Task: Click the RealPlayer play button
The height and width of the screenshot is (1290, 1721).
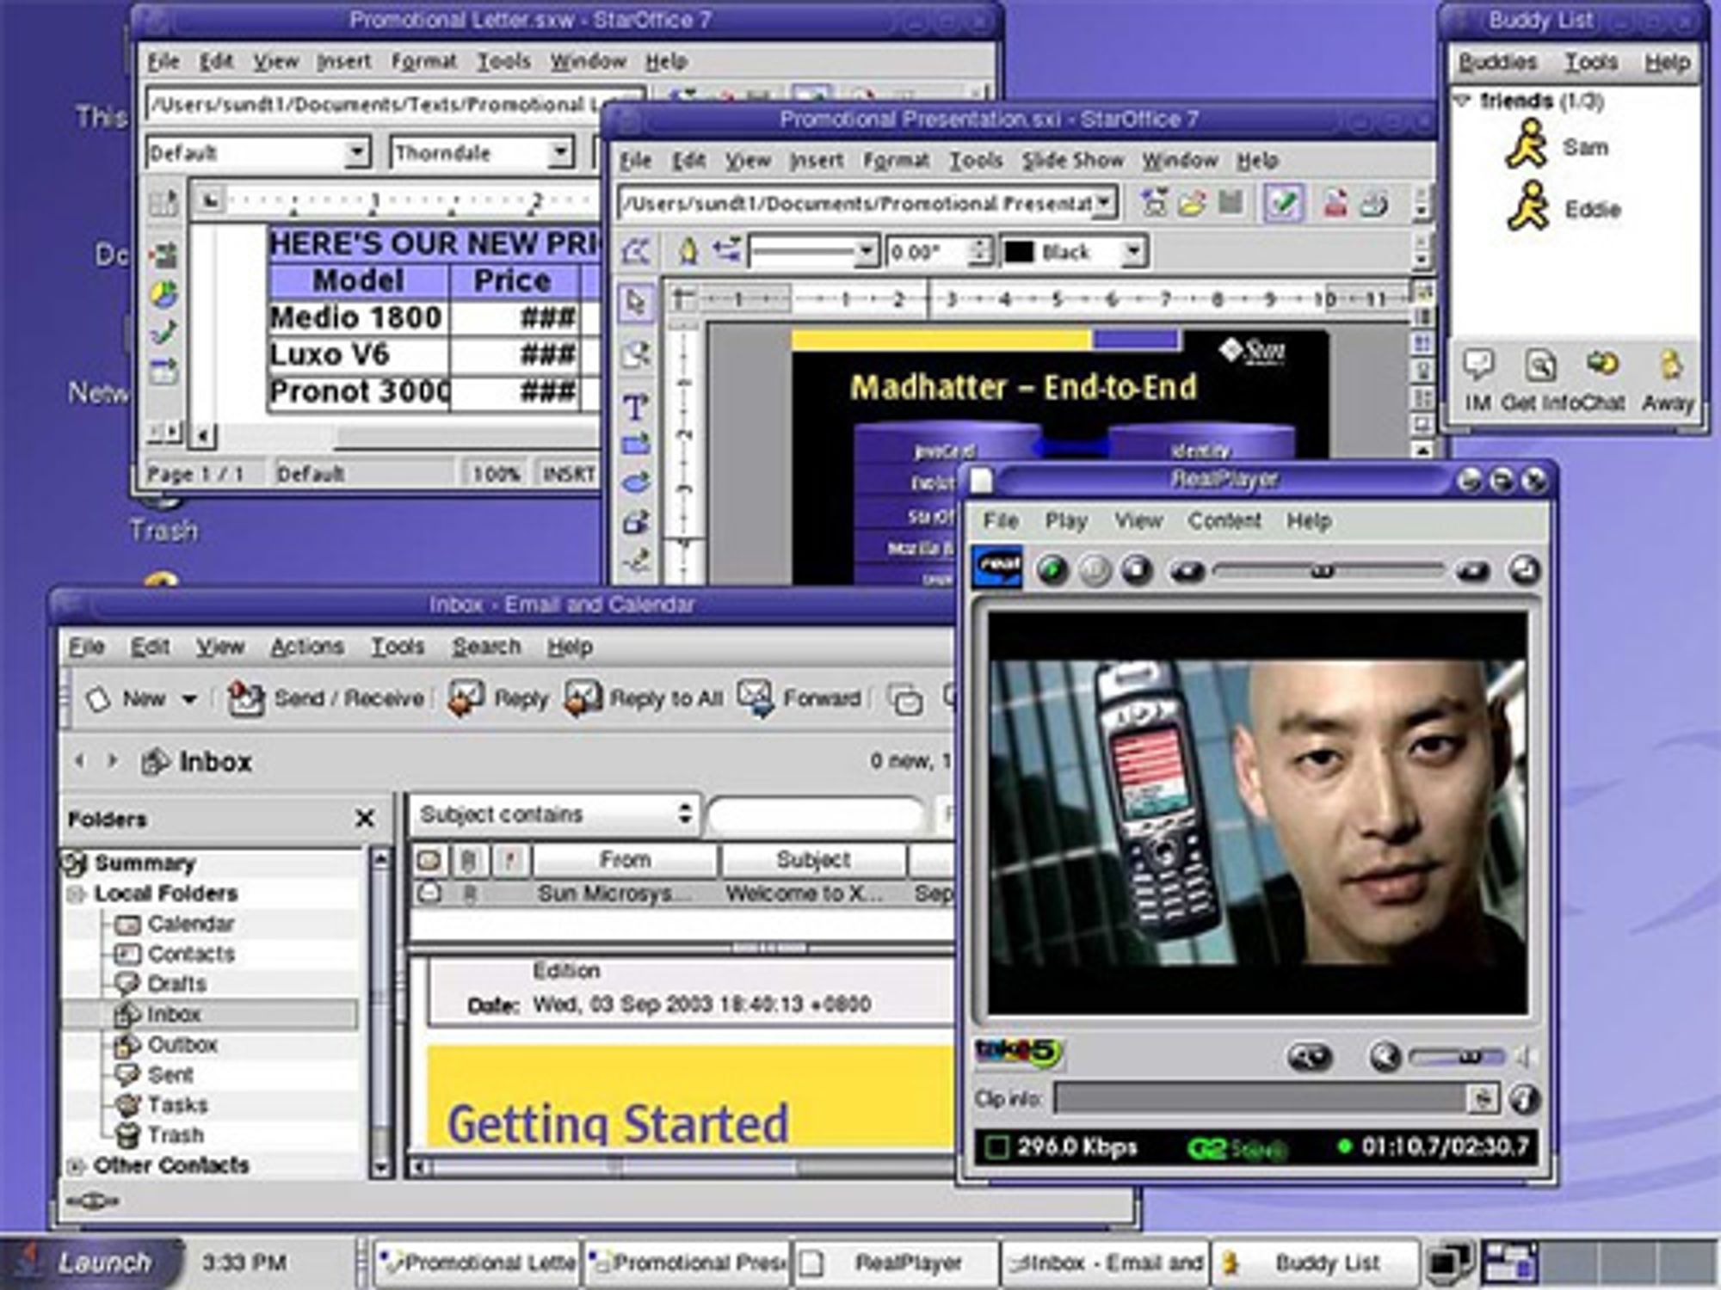Action: 1052,569
